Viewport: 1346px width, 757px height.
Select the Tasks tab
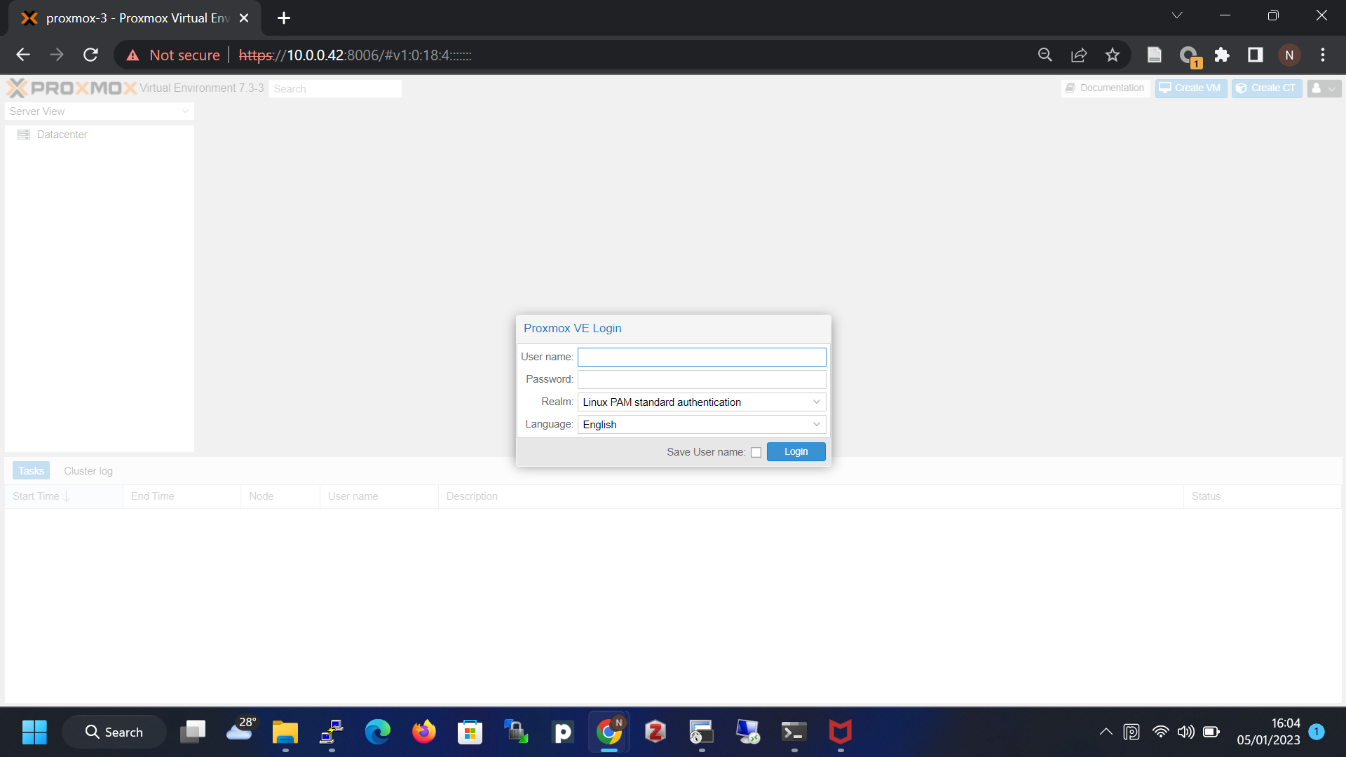pyautogui.click(x=32, y=471)
